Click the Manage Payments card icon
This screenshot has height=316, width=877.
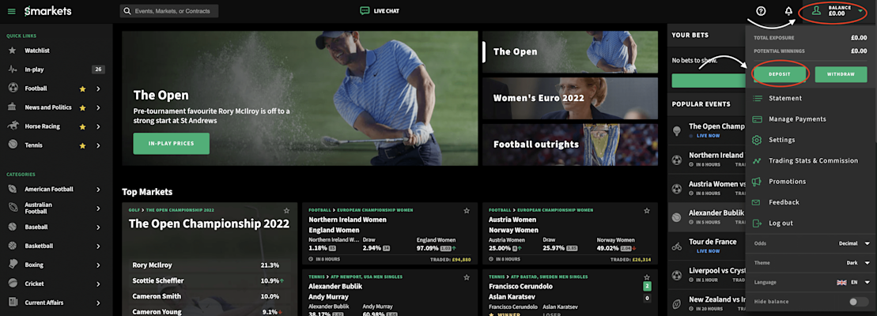pos(758,119)
